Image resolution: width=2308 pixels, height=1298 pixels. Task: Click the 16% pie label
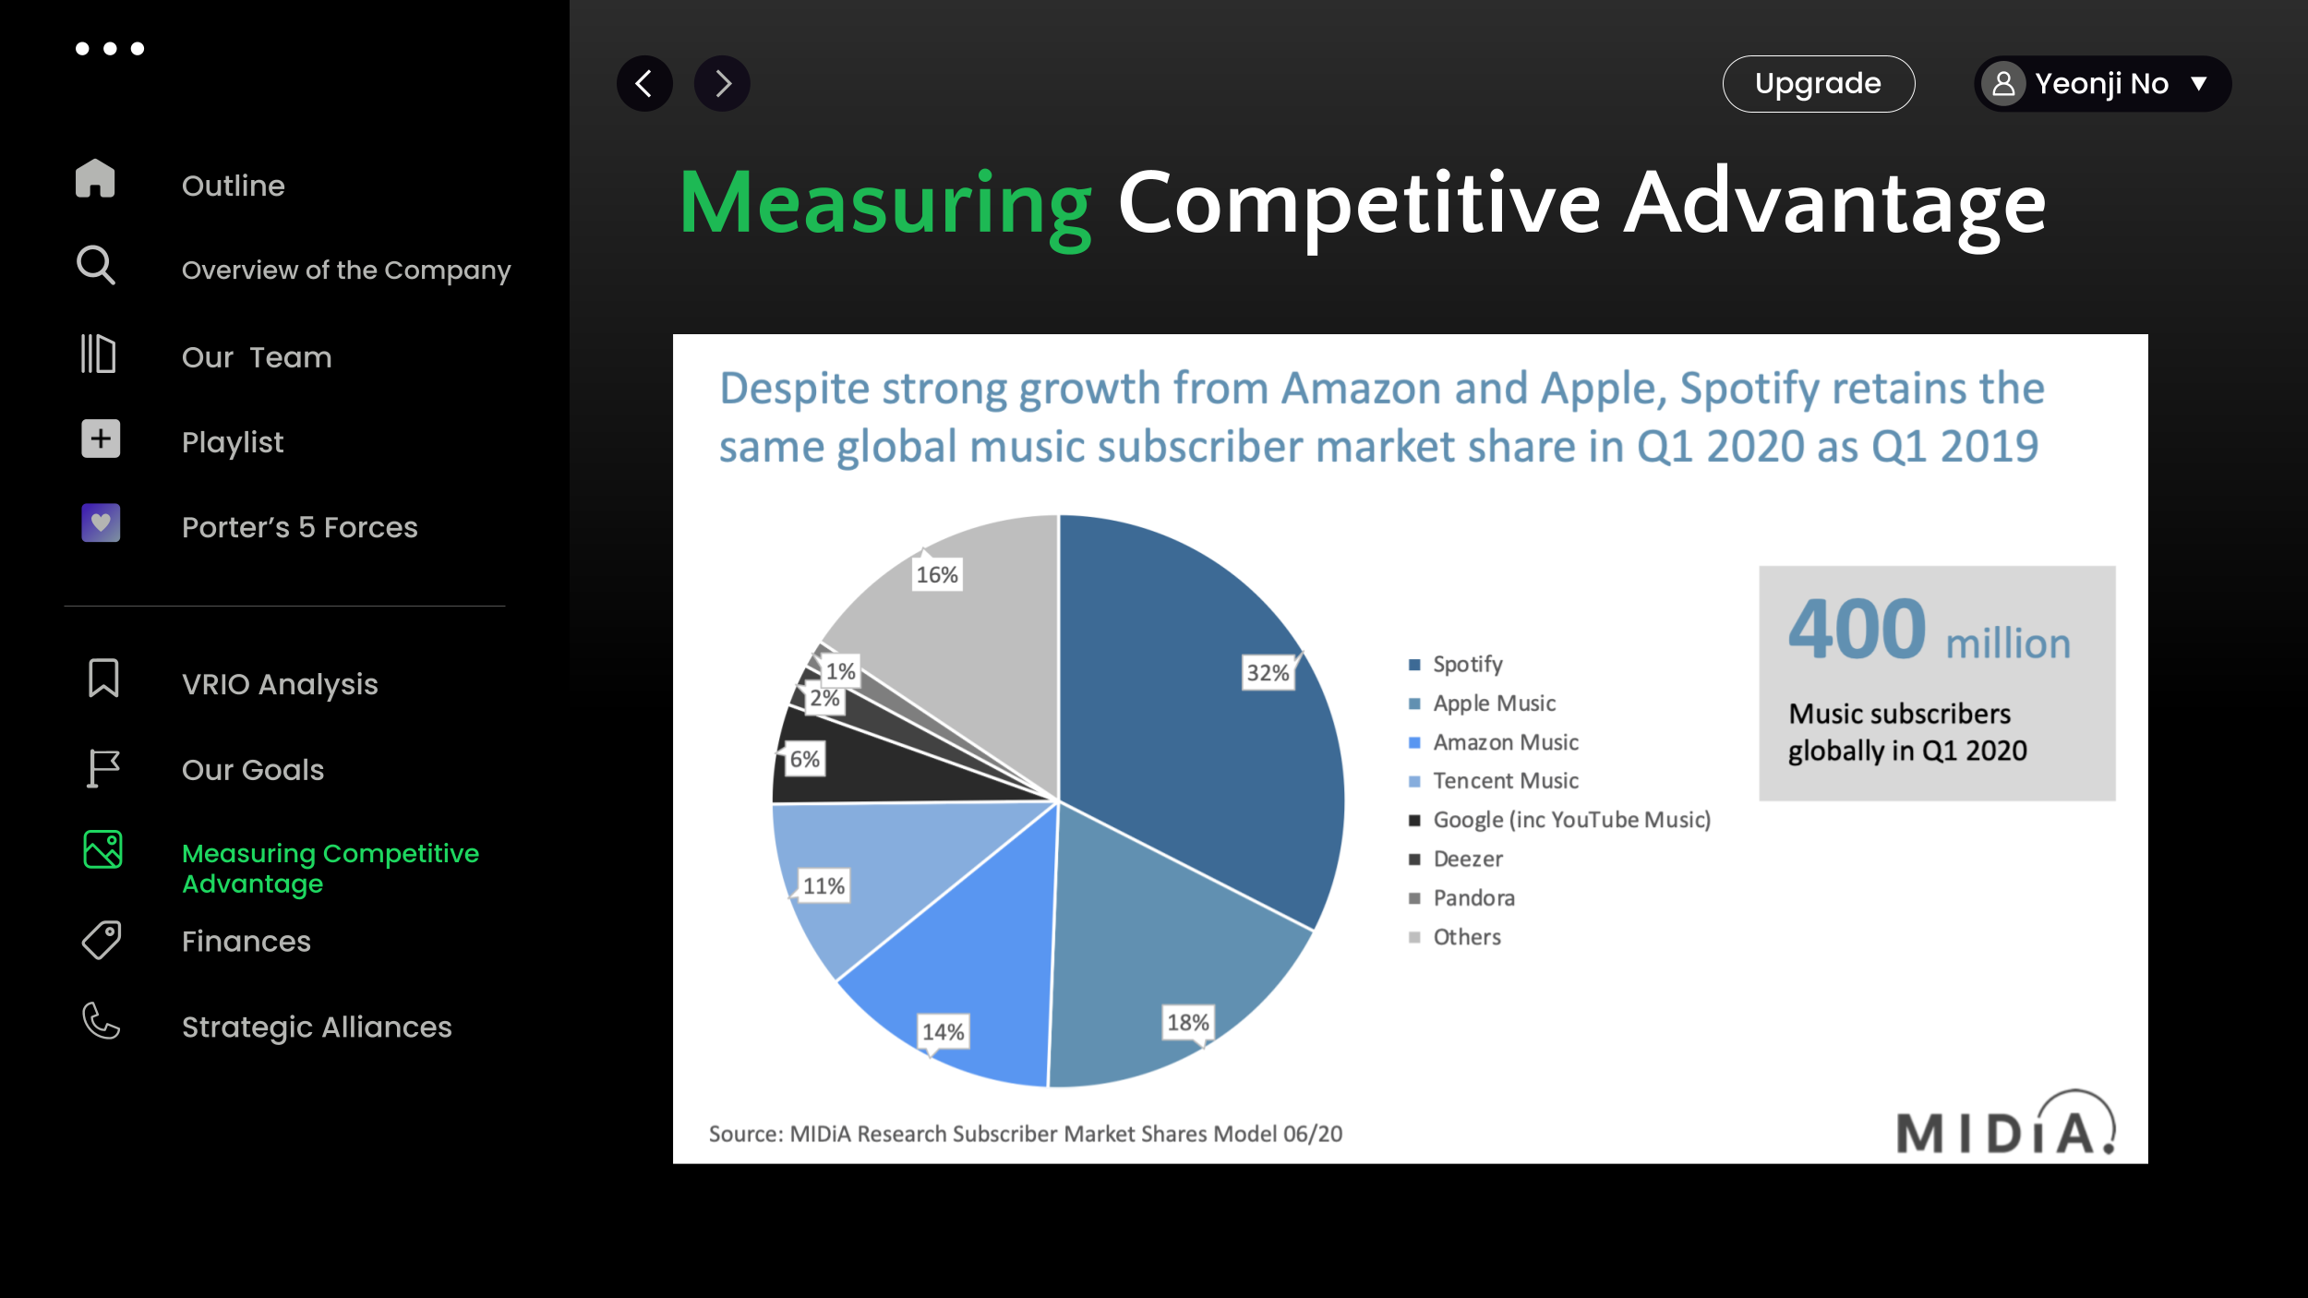point(937,575)
